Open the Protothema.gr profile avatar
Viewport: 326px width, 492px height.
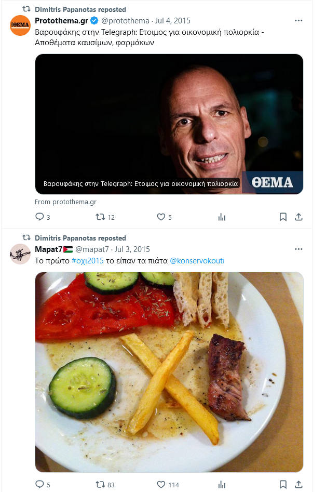pyautogui.click(x=20, y=25)
